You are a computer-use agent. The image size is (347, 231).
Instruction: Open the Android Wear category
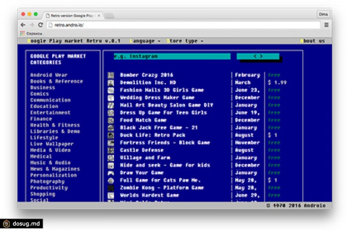click(49, 75)
